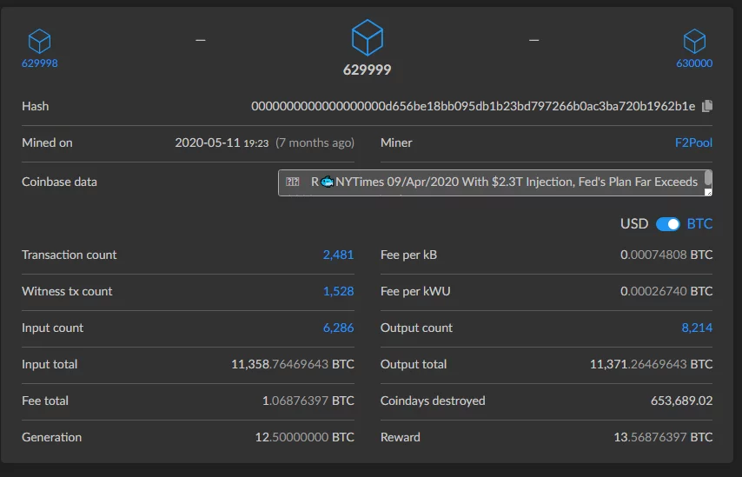Open next block 630000 cube icon

[x=694, y=41]
